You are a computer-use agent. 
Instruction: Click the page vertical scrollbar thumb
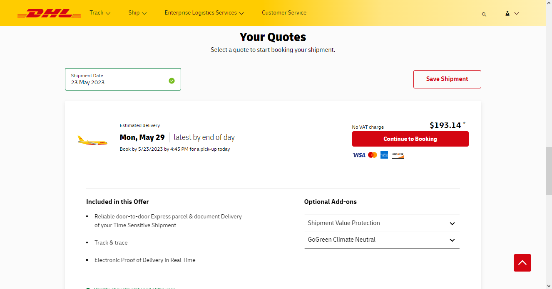click(549, 171)
